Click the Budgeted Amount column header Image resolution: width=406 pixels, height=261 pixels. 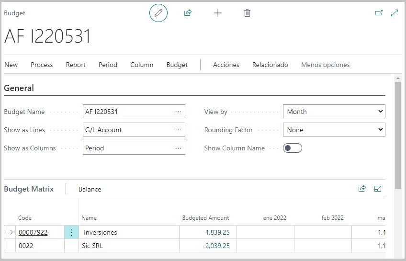[x=205, y=218]
